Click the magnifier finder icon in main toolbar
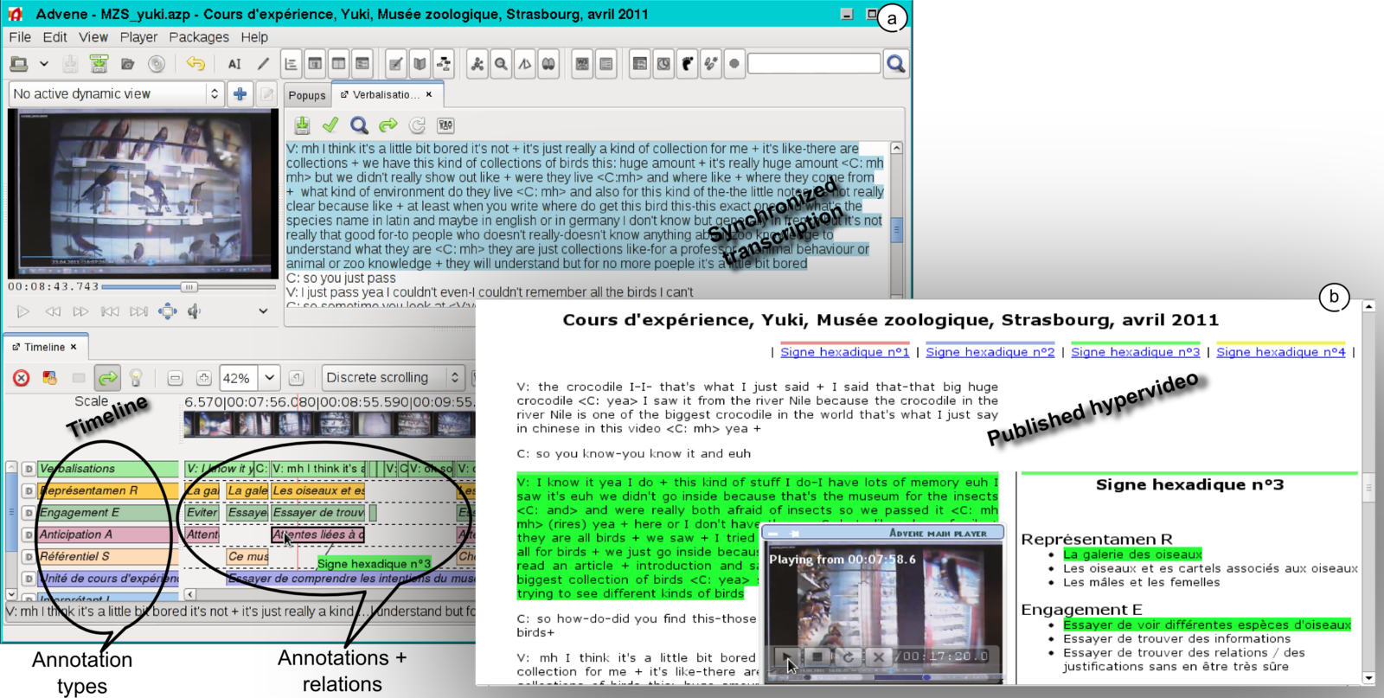Screen dimensions: 1384x698 coord(501,64)
